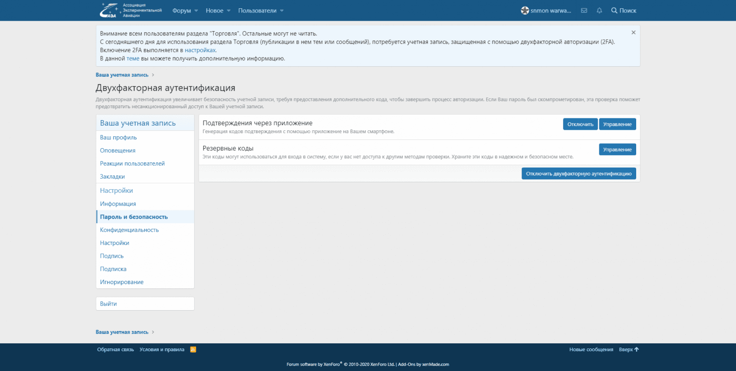This screenshot has height=371, width=736.
Task: Click the Поиск search icon
Action: tap(614, 11)
